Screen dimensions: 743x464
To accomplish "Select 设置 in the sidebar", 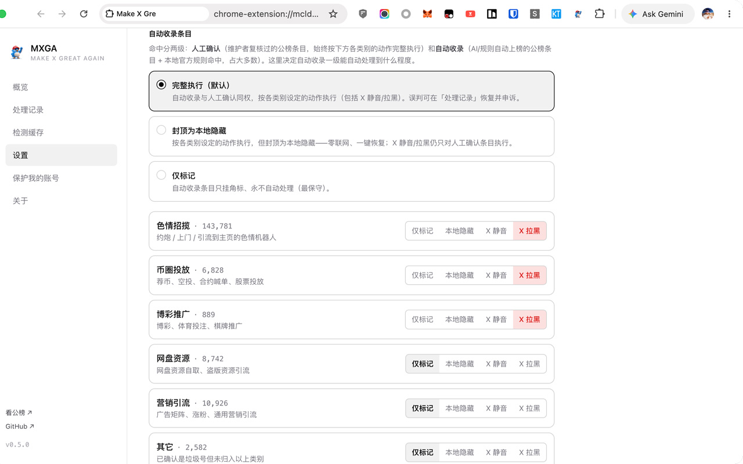I will pos(61,155).
